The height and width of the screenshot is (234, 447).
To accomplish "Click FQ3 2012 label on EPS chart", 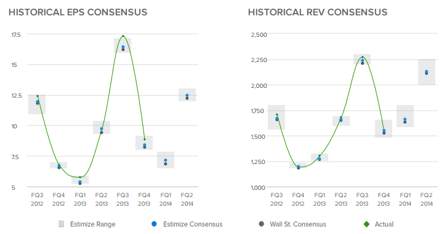I will 37,200.
